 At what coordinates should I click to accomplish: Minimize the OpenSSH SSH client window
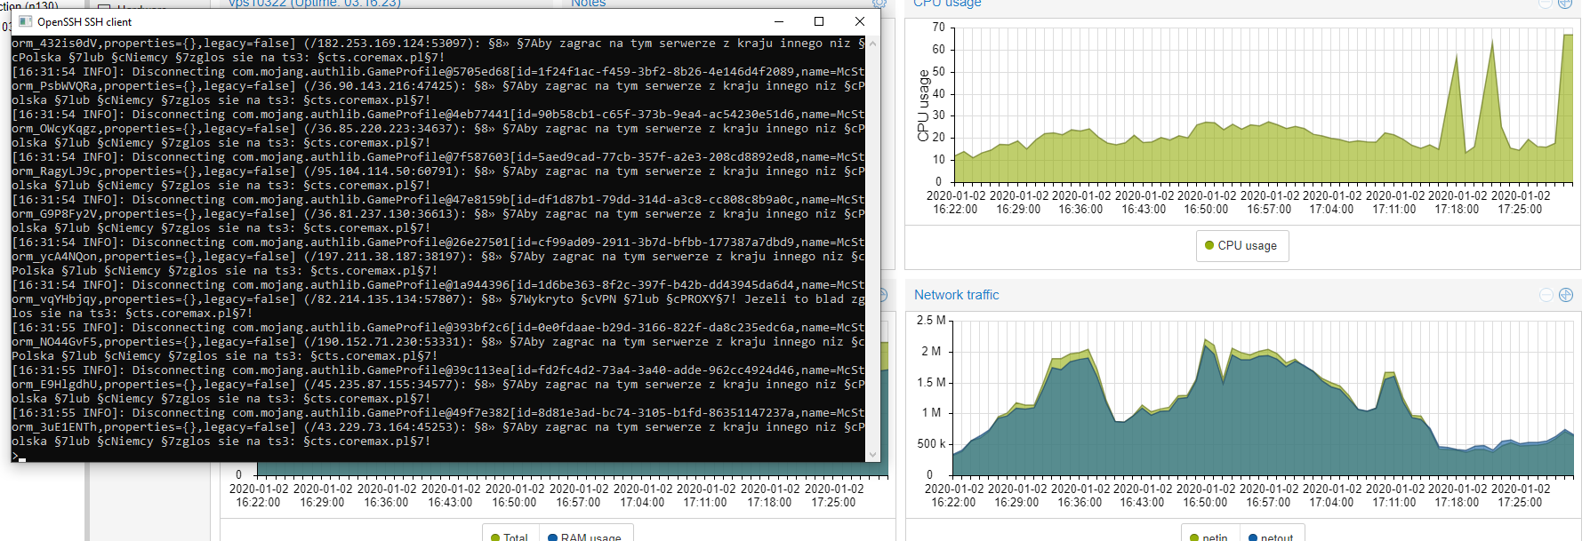(778, 21)
